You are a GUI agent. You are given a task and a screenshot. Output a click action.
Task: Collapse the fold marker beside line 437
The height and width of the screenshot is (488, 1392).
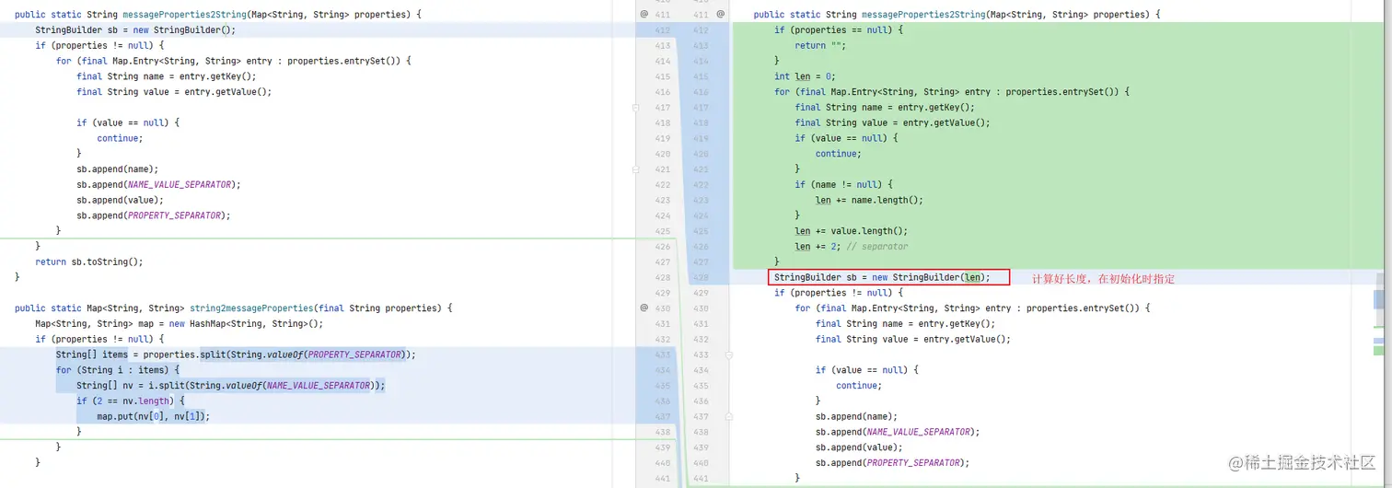[727, 416]
